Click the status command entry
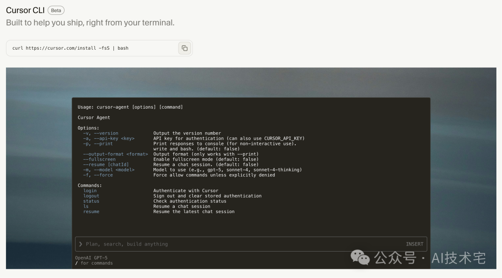The width and height of the screenshot is (502, 278). 91,201
